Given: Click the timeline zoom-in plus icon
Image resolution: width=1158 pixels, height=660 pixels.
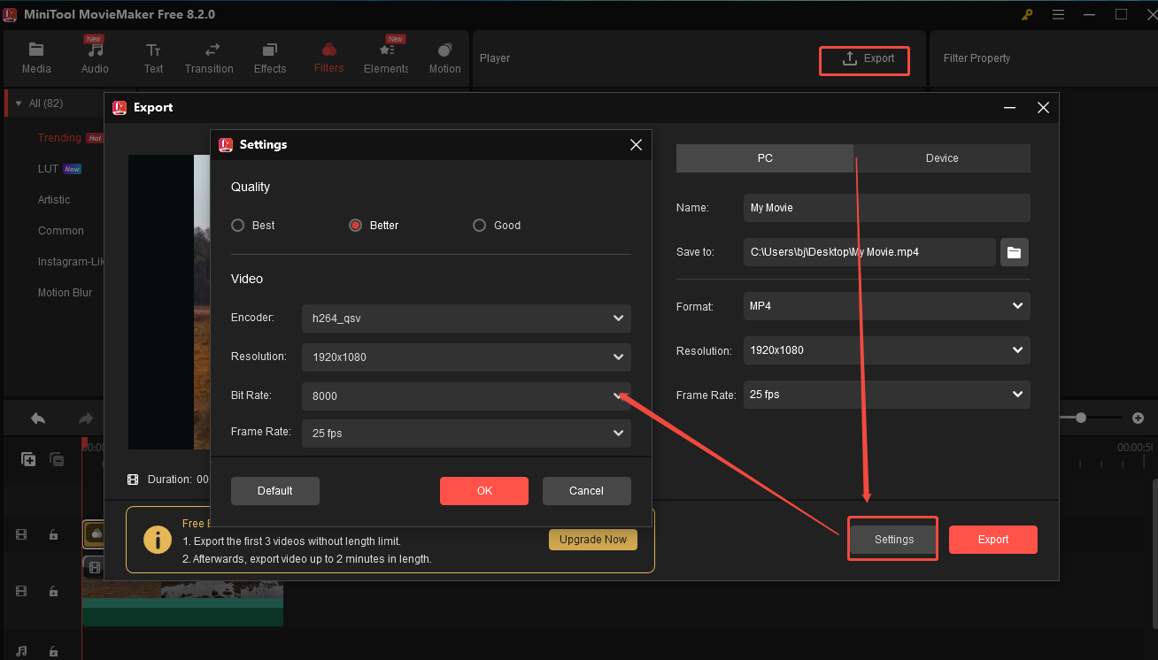Looking at the screenshot, I should (x=1139, y=418).
